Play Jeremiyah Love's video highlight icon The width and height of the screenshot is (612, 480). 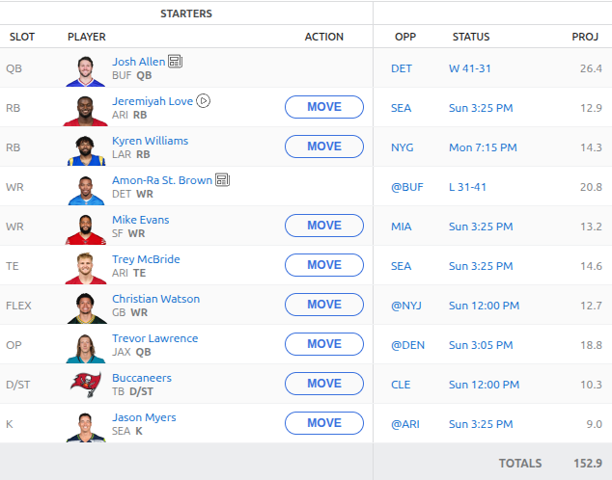pyautogui.click(x=203, y=101)
